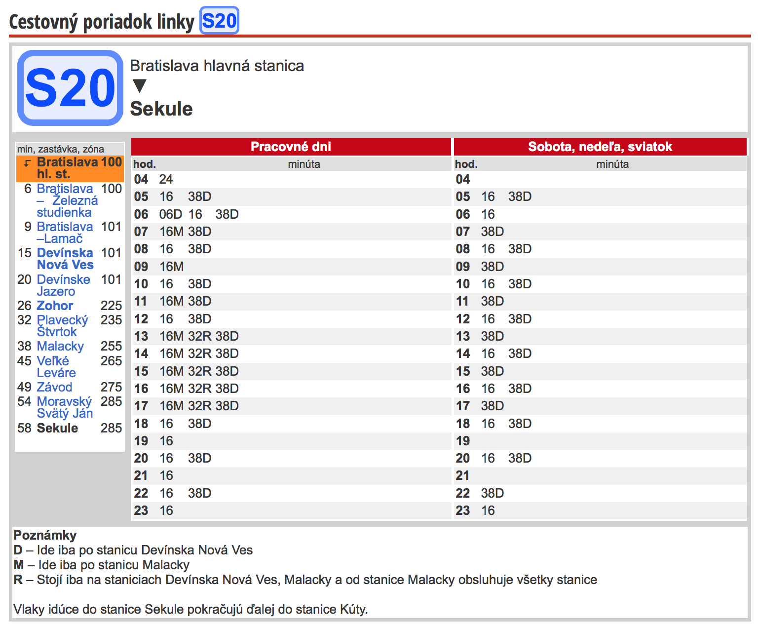Open Moravský Svätý Ján stop link
758x627 pixels.
pos(65,407)
